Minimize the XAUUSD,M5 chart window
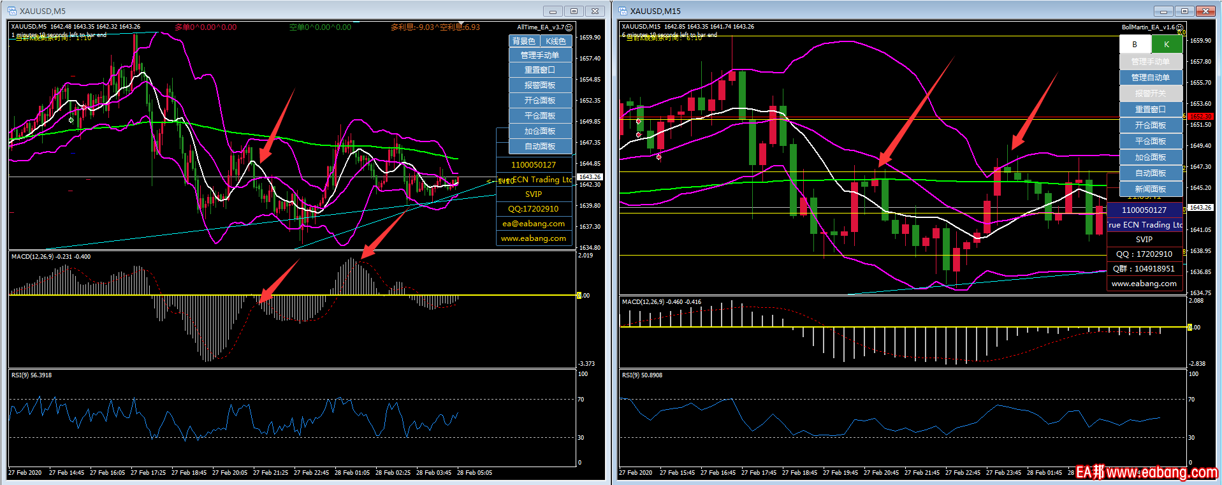Viewport: 1222px width, 485px height. click(x=553, y=11)
